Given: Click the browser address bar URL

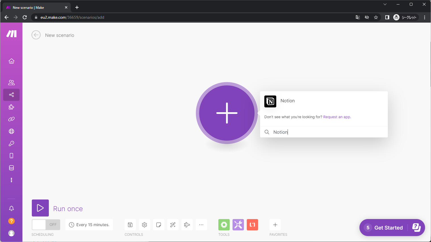Looking at the screenshot, I should 72,17.
